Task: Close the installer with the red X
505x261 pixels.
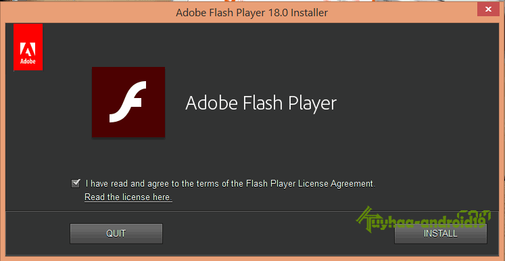Action: (x=488, y=9)
